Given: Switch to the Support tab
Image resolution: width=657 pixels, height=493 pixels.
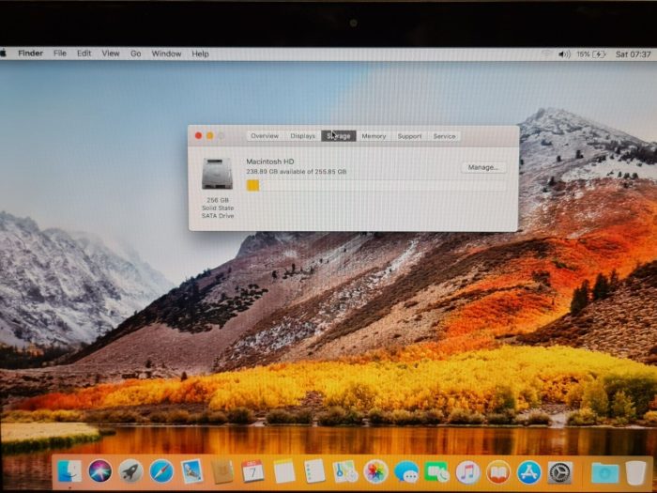Looking at the screenshot, I should [x=409, y=136].
